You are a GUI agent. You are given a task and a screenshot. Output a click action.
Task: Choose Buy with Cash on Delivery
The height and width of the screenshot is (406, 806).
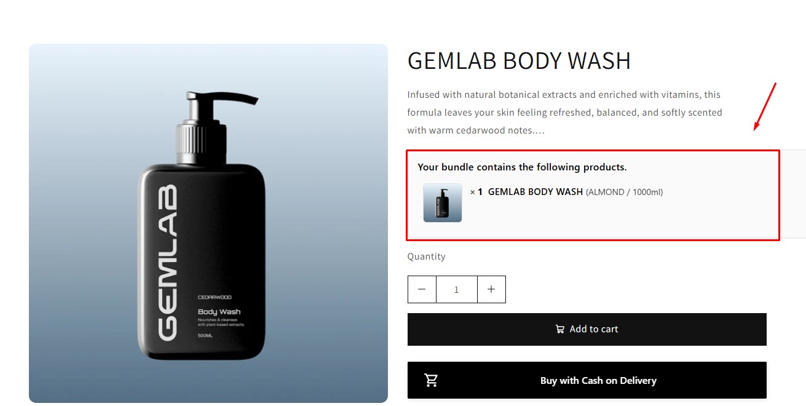coord(587,380)
